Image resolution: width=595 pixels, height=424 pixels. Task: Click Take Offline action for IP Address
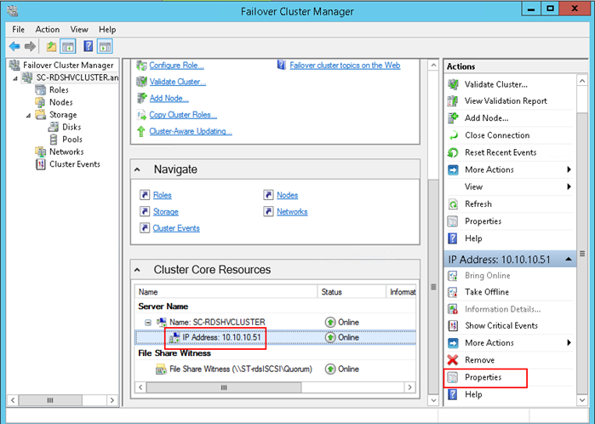[x=487, y=292]
